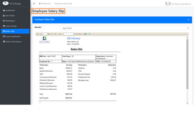
Task: Go to first page in report toolbar
Action: (38, 34)
